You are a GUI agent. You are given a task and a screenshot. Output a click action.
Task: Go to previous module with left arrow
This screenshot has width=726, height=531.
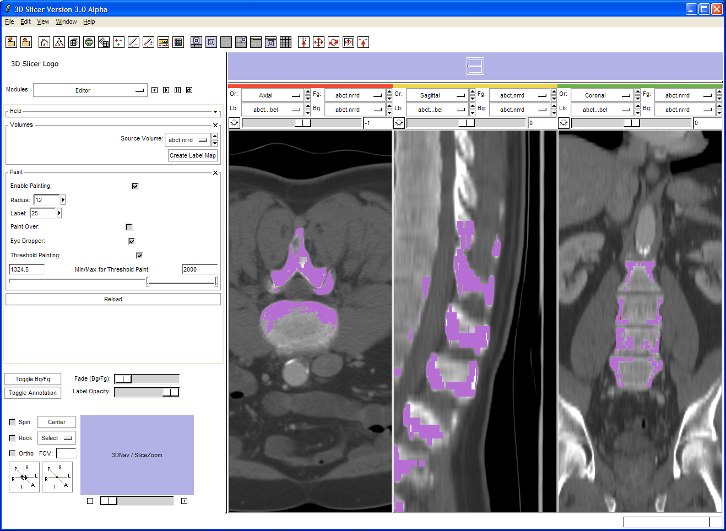154,90
